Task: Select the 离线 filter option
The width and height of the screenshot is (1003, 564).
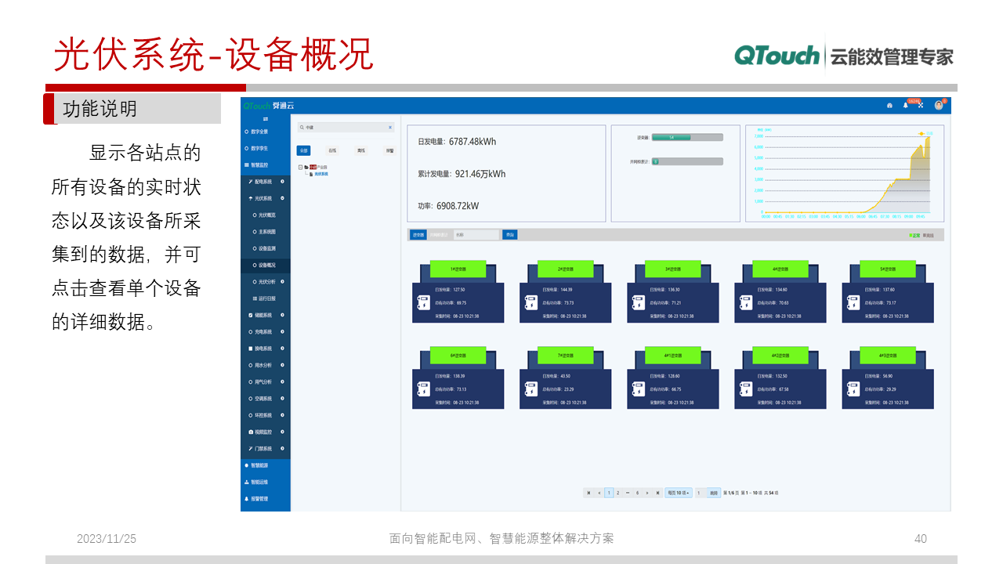Action: tap(360, 149)
